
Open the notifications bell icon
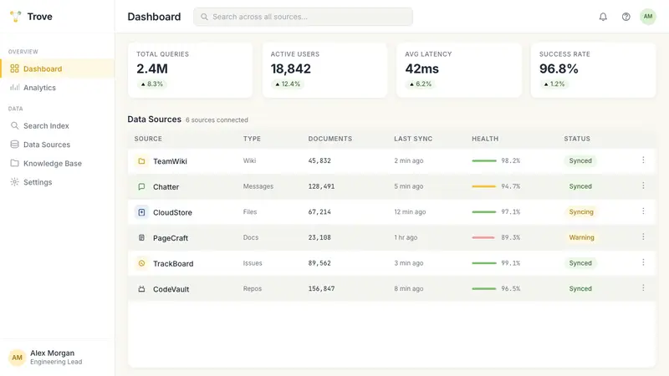(603, 17)
